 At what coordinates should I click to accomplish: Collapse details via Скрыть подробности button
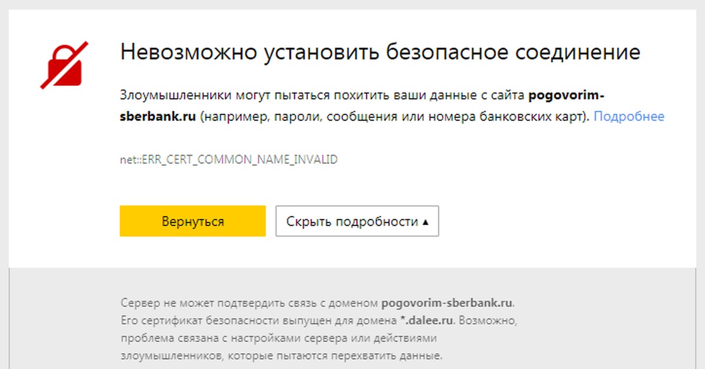(357, 221)
